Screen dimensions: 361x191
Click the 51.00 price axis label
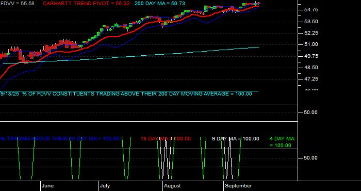pyautogui.click(x=311, y=44)
